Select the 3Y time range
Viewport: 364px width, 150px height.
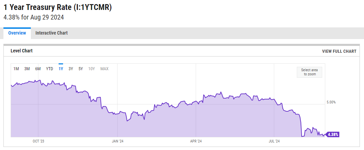click(71, 68)
